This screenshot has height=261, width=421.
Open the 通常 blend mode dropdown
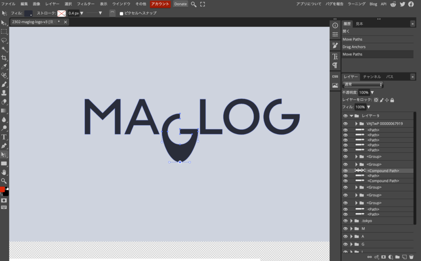pos(363,85)
